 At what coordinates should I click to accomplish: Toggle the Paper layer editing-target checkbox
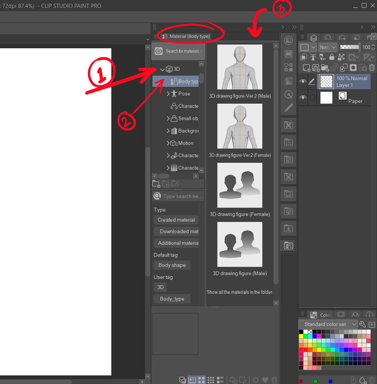click(x=312, y=97)
